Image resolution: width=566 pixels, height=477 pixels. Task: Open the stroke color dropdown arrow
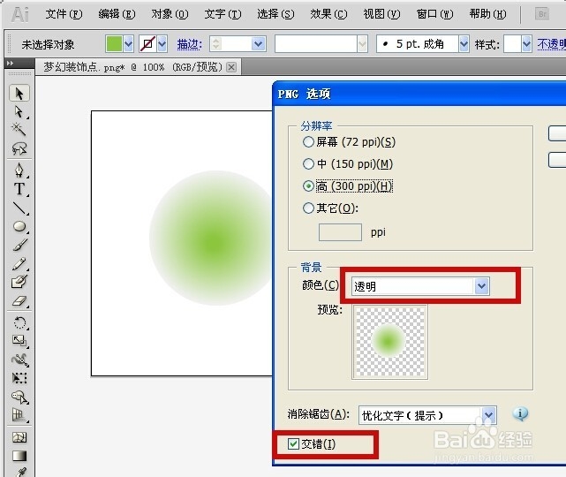tap(162, 44)
